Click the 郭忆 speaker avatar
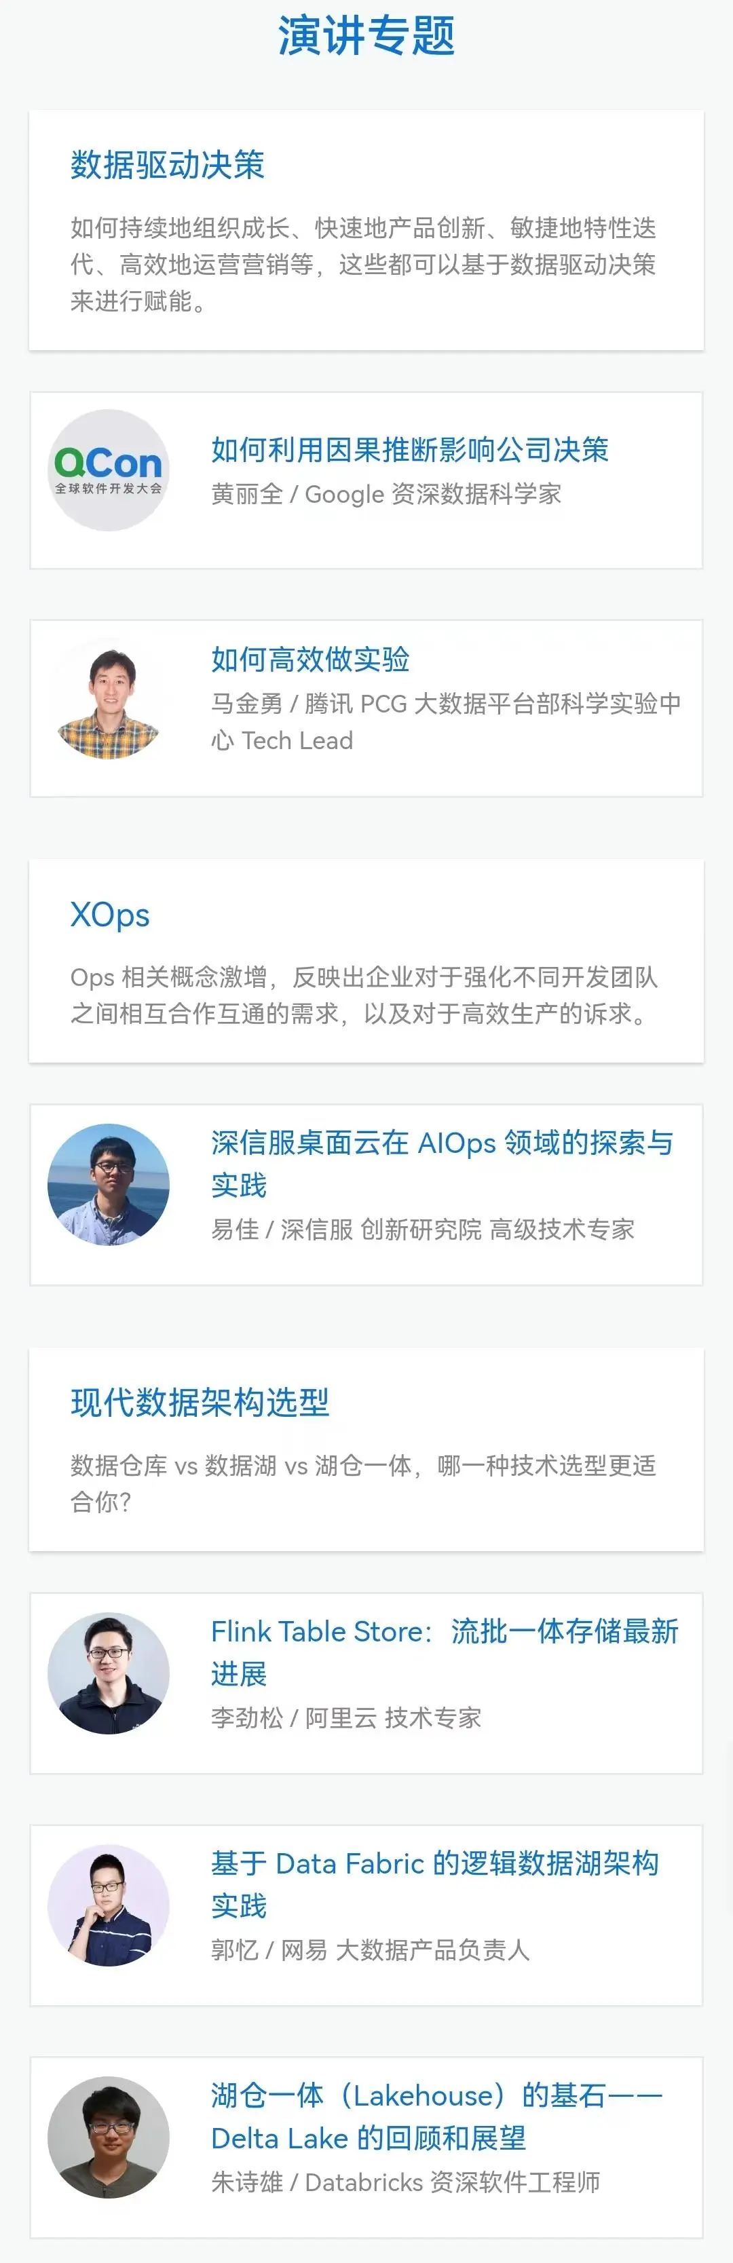 point(108,1905)
